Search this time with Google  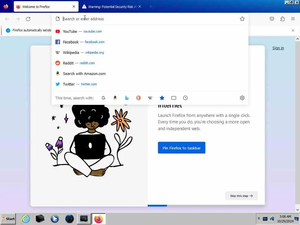(103, 98)
